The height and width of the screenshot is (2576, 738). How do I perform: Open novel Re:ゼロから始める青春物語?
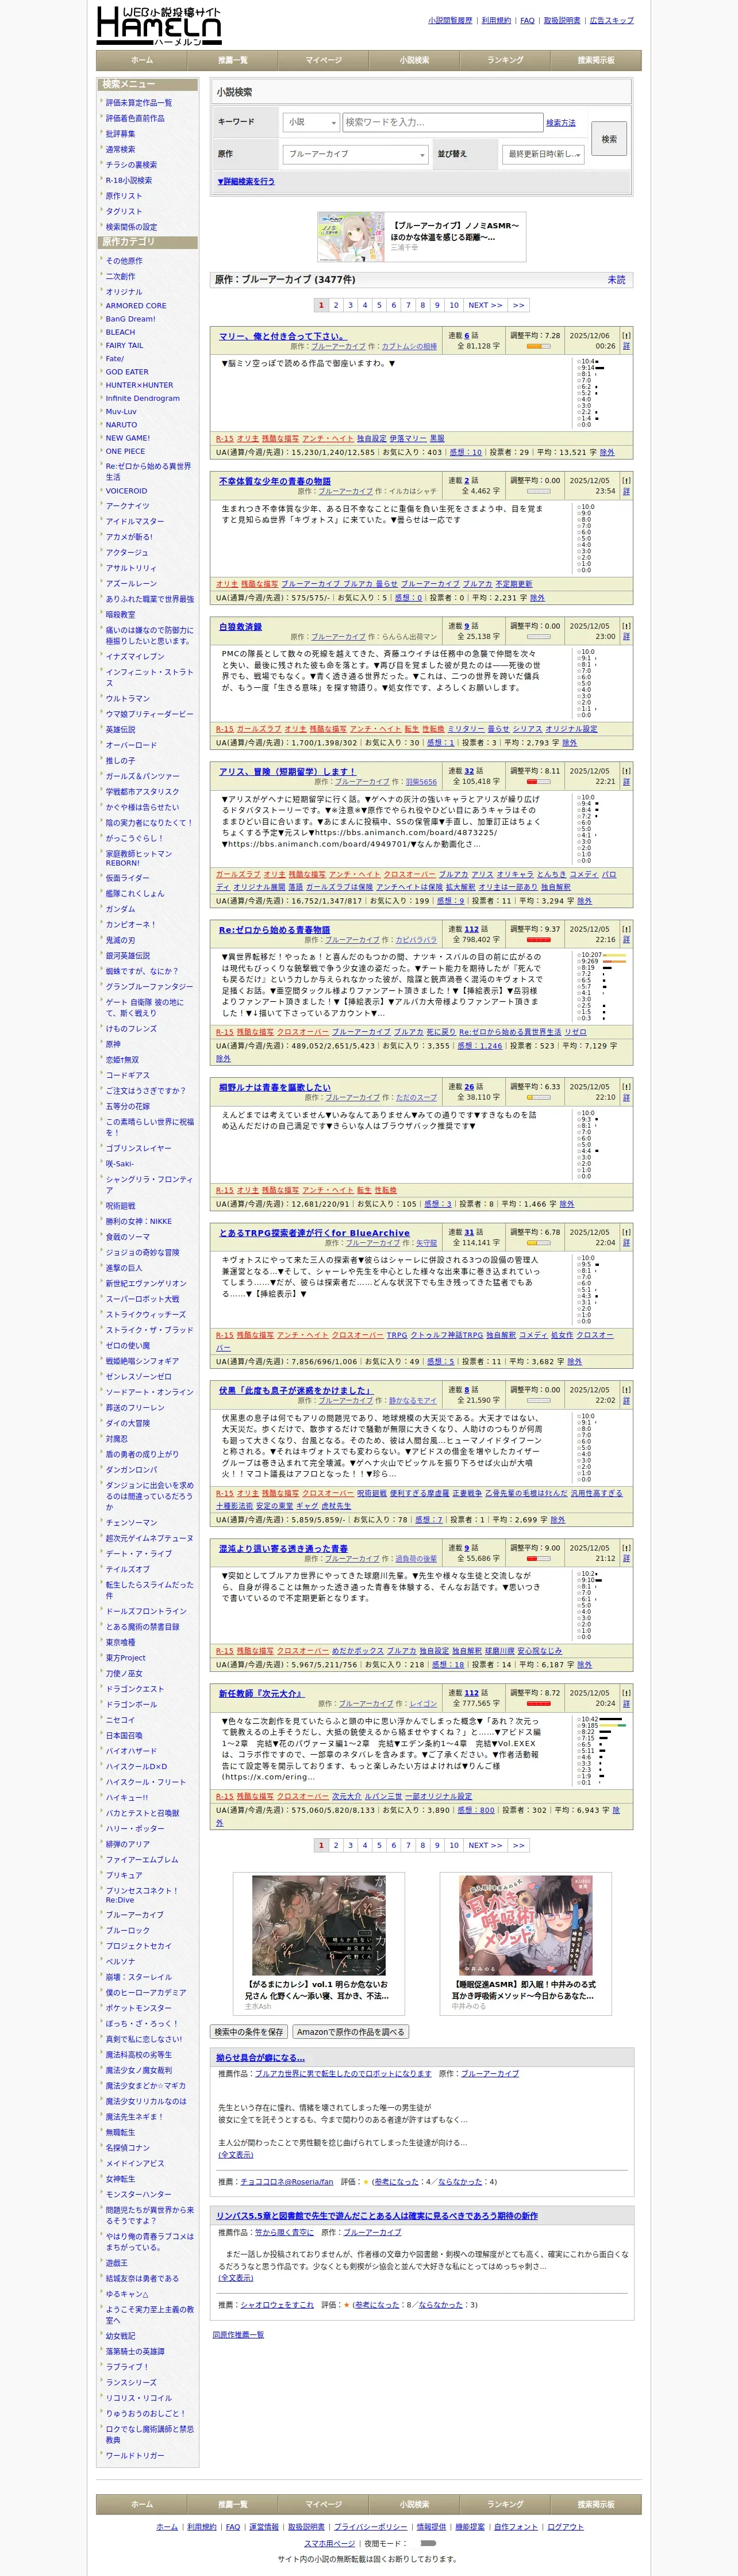275,929
